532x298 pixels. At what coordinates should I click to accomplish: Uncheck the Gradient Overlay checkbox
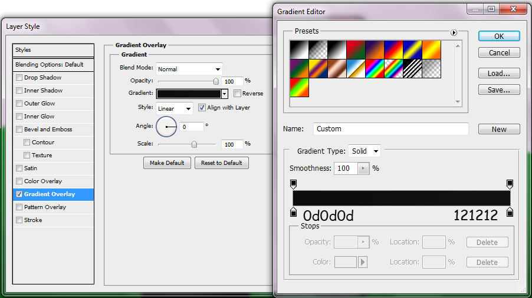point(19,194)
